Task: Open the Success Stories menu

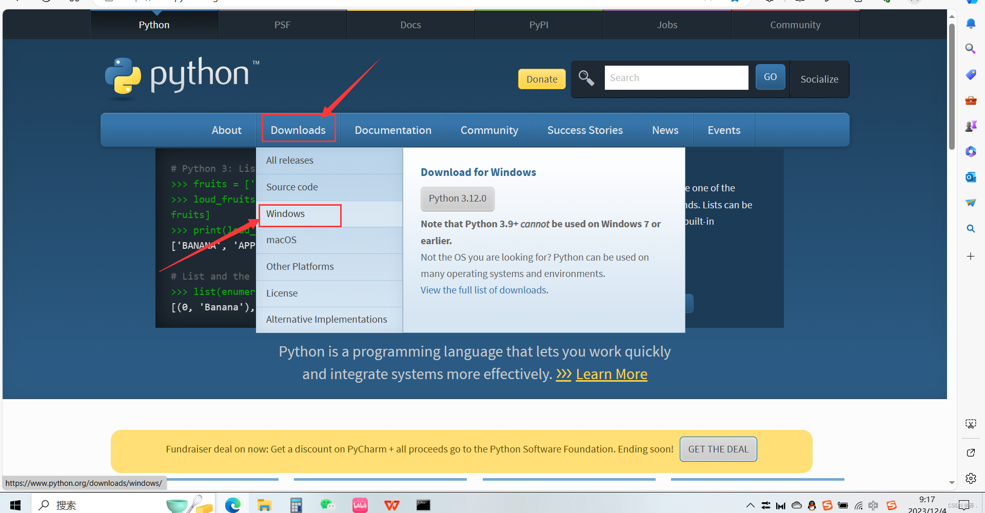Action: (x=585, y=130)
